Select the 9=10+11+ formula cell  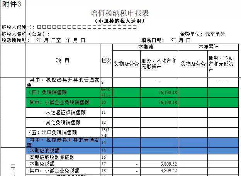[x=106, y=93]
